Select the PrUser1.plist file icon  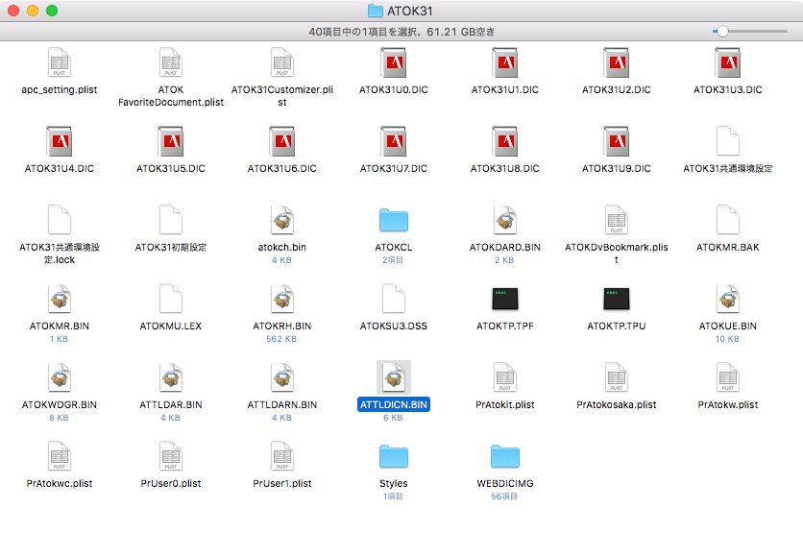[x=282, y=456]
